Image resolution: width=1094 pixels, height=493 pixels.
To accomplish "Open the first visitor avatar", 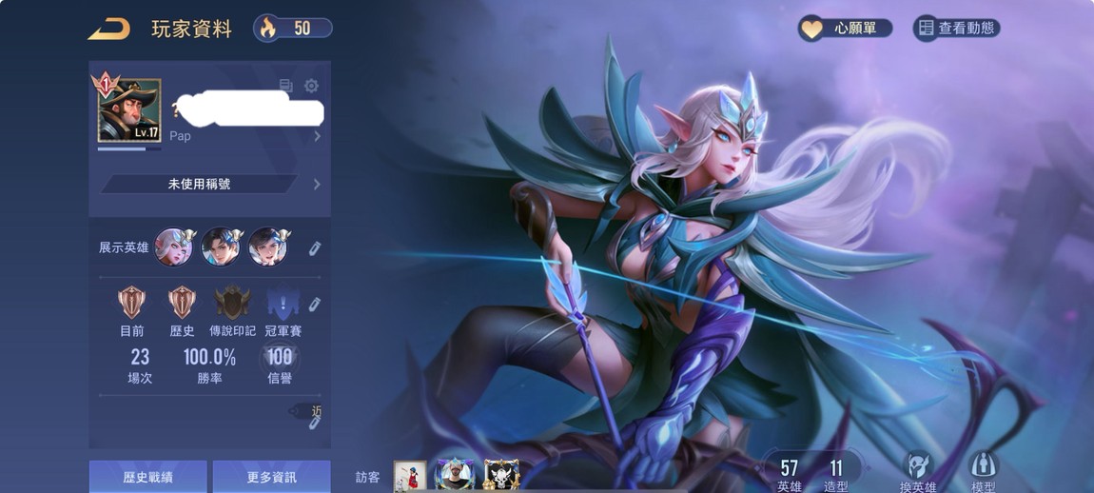I will tap(410, 476).
